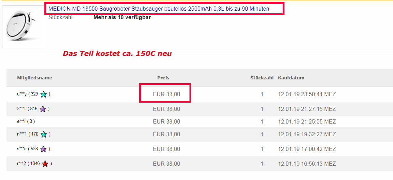Image resolution: width=393 pixels, height=180 pixels.
Task: Select the Stückzahl column header
Action: pyautogui.click(x=262, y=78)
